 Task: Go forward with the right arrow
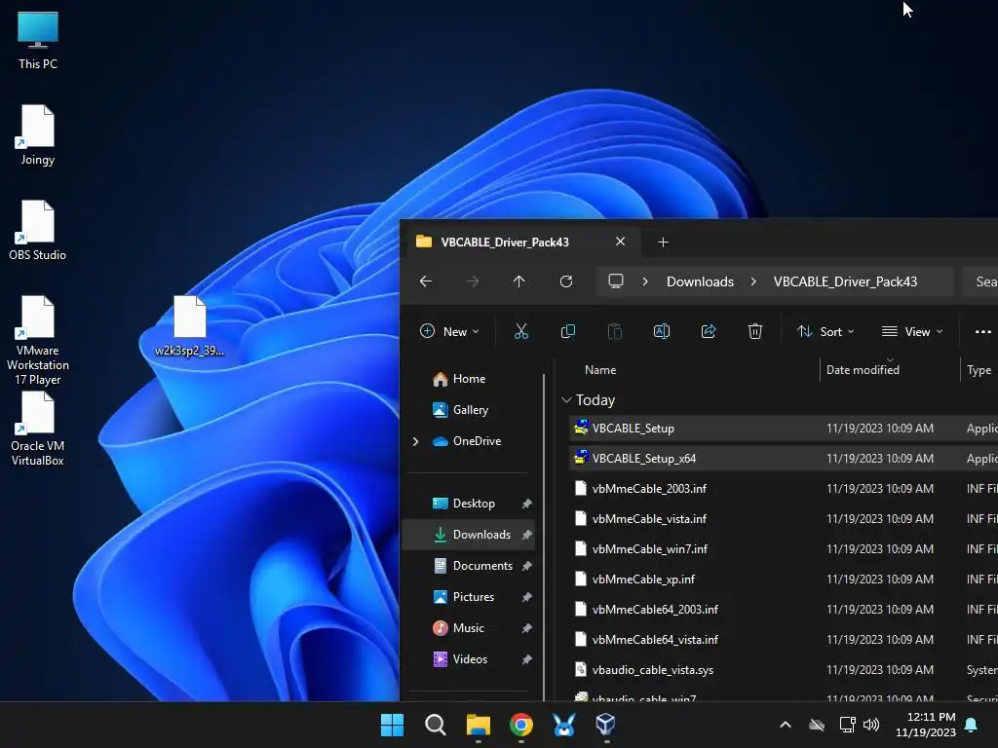pyautogui.click(x=473, y=281)
